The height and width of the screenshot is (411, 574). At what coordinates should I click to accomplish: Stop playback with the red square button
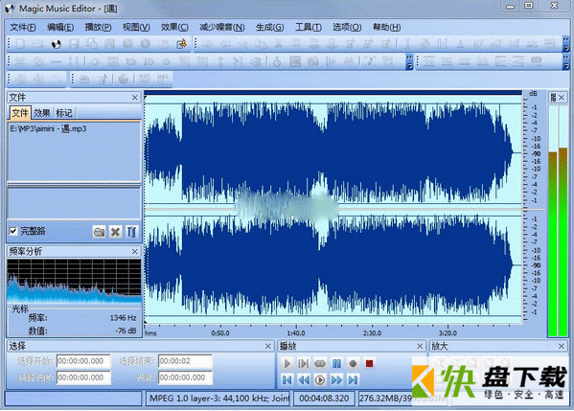(x=369, y=363)
